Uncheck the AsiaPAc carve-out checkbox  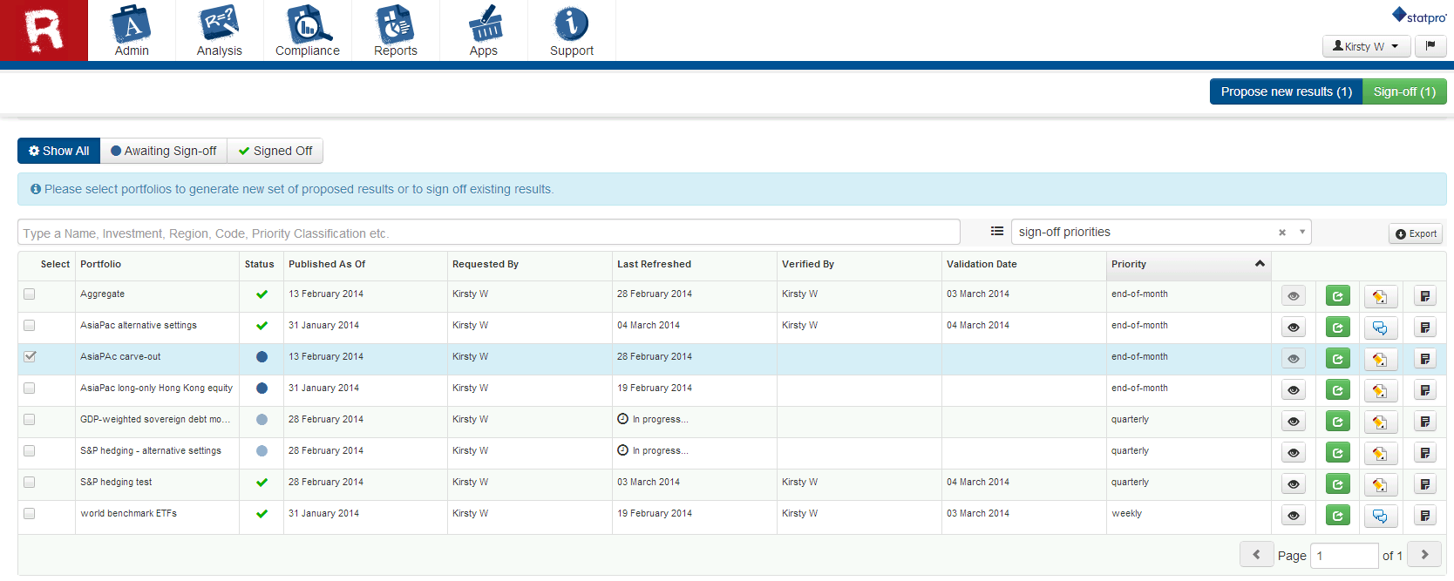pos(30,356)
